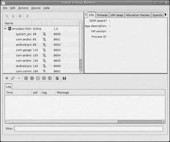This screenshot has height=142, width=170.
Task: Click the device list scroll up arrow
Action: pos(81,22)
